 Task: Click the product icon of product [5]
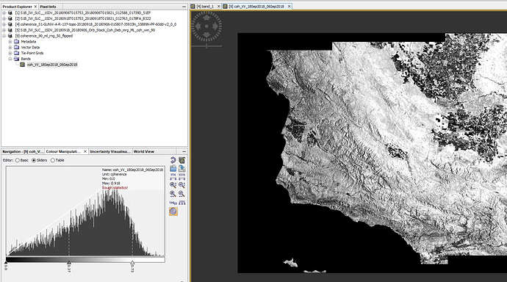pyautogui.click(x=10, y=30)
